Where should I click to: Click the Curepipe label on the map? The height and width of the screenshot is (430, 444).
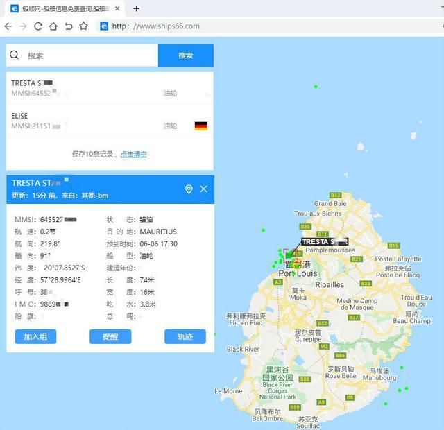pos(308,339)
